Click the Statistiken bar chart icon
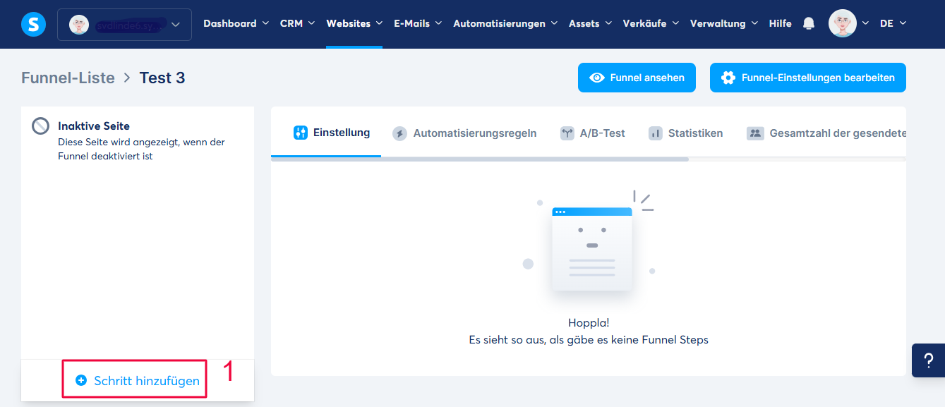 click(x=656, y=133)
